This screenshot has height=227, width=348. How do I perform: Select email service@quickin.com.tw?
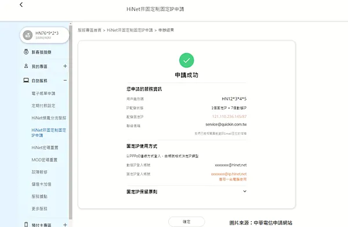[x=226, y=124]
